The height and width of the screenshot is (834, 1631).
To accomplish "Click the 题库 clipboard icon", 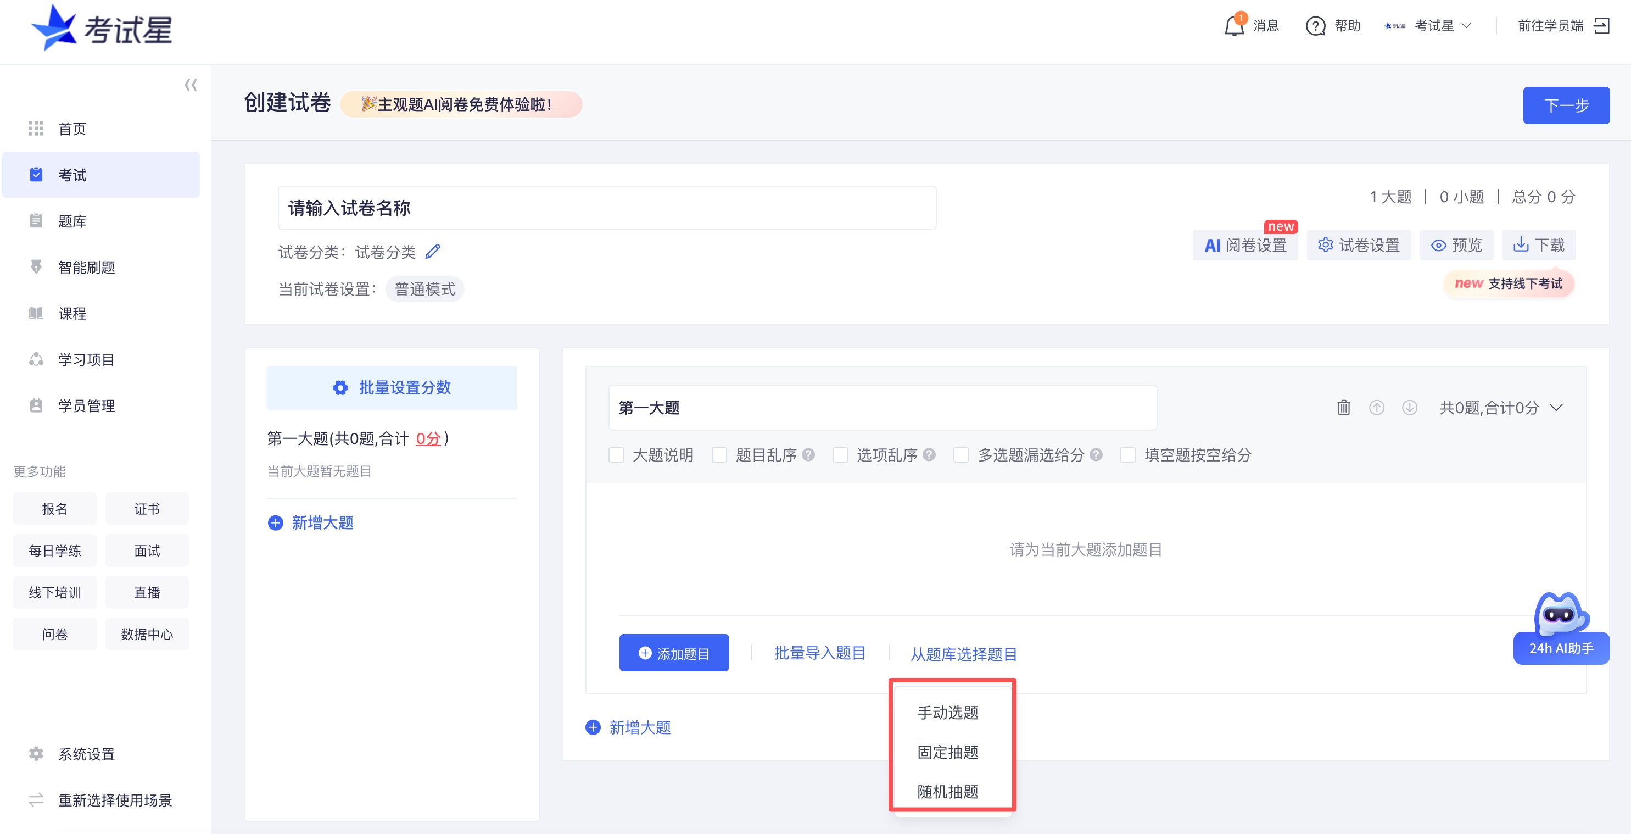I will point(36,221).
